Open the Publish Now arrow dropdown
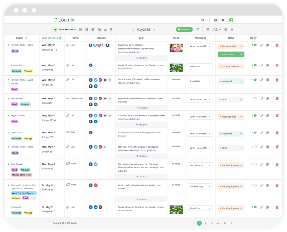Image resolution: width=287 pixels, height=232 pixels. coord(241,55)
